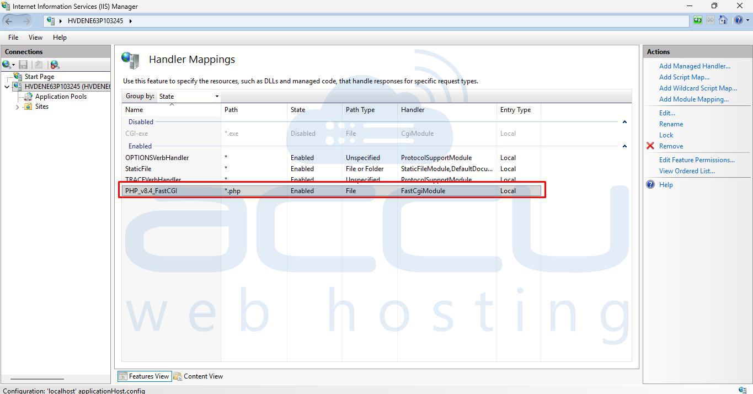
Task: Collapse the Enabled handler group
Action: (624, 146)
